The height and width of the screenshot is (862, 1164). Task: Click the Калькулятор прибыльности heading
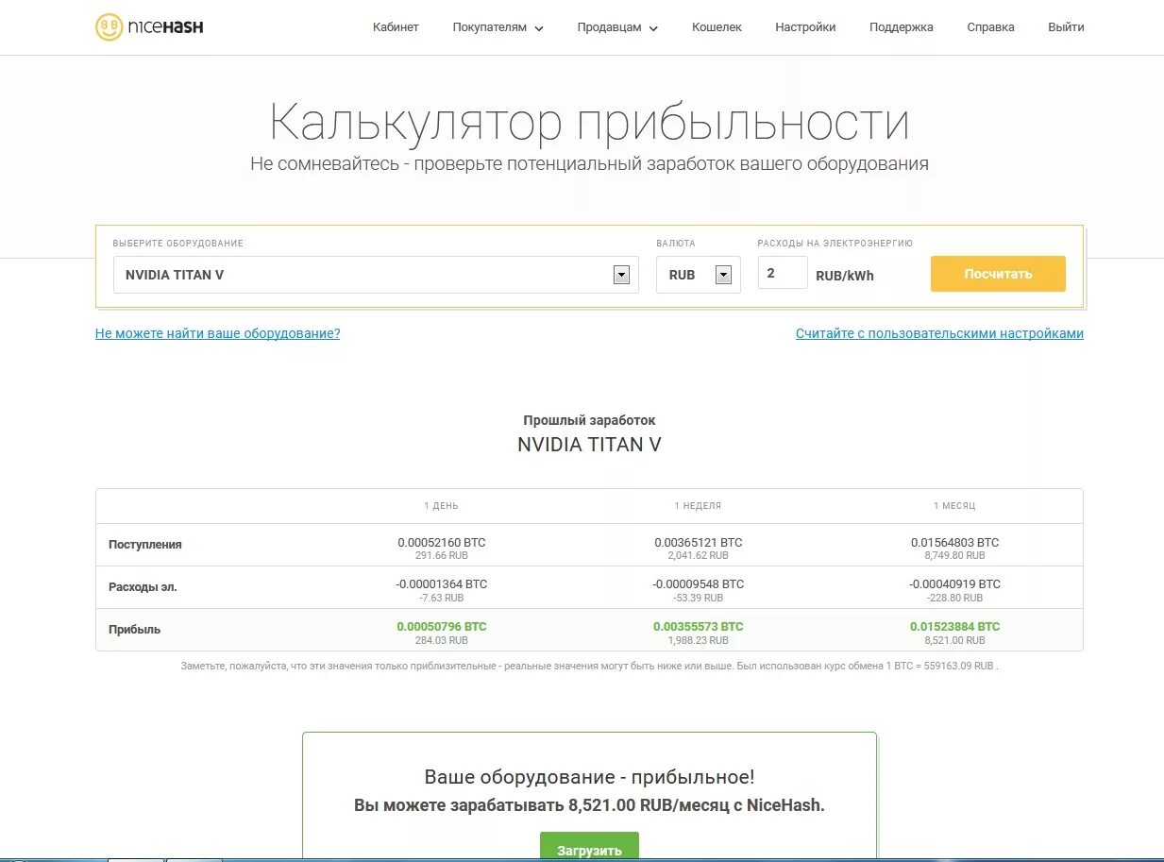tap(589, 123)
